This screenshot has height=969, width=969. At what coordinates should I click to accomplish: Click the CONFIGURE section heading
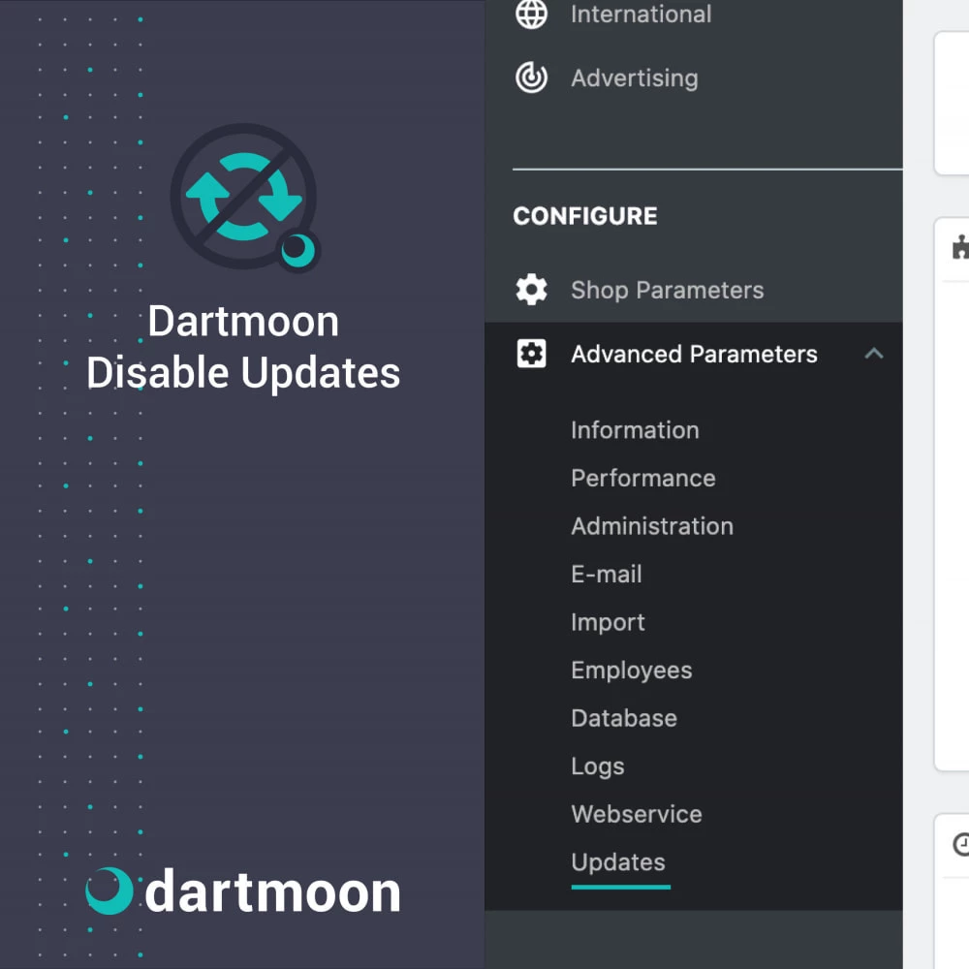584,216
